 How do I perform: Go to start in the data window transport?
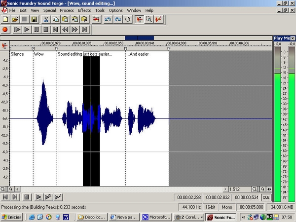point(5,197)
